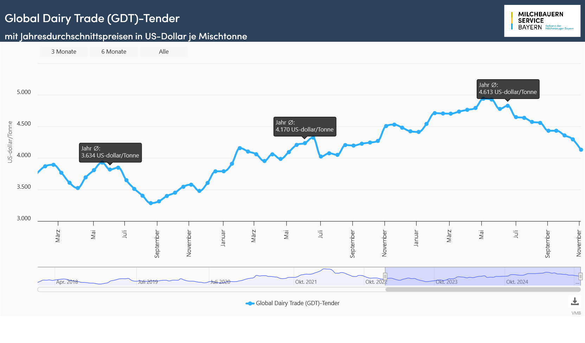This screenshot has width=585, height=343.
Task: Click the empty scrollbar track on the left
Action: coord(211,290)
